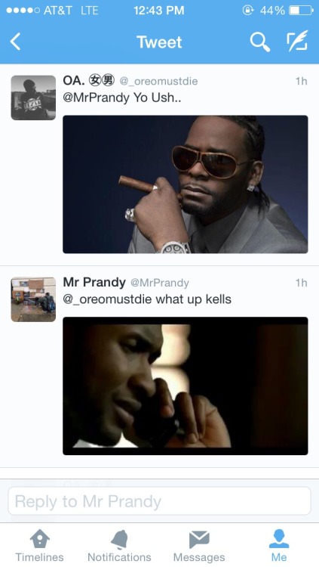View the cigar photo in OA.'s tweet
This screenshot has width=319, height=567.
point(186,184)
